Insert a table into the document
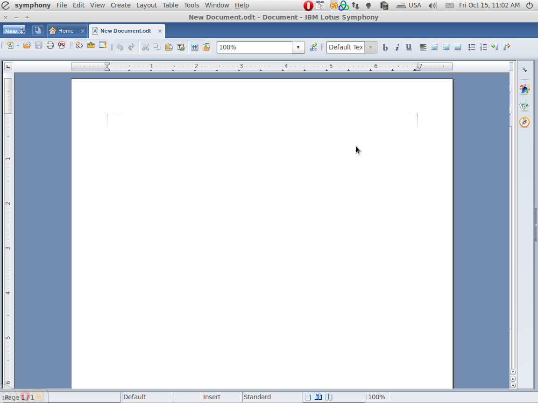 [x=195, y=47]
